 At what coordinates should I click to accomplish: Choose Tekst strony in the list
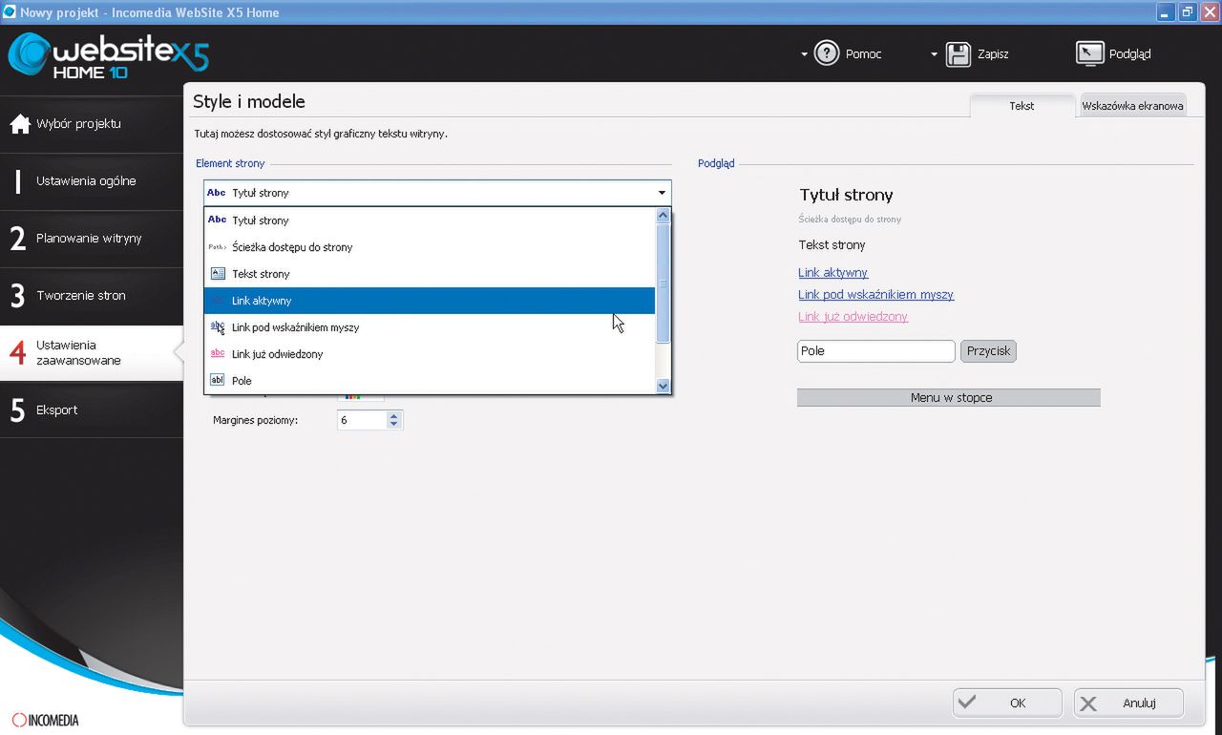tap(430, 274)
